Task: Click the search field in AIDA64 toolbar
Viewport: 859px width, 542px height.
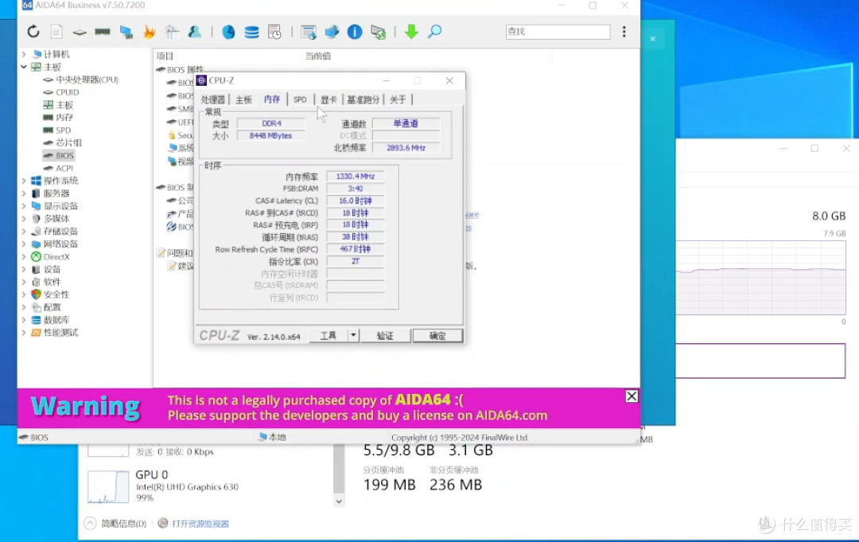Action: [x=558, y=32]
